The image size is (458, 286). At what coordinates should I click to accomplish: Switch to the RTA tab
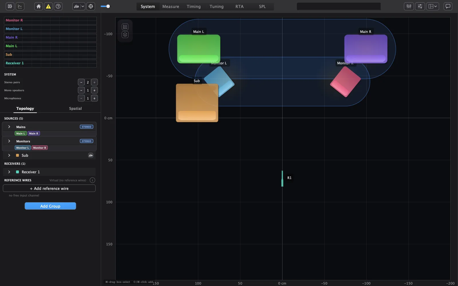(239, 7)
